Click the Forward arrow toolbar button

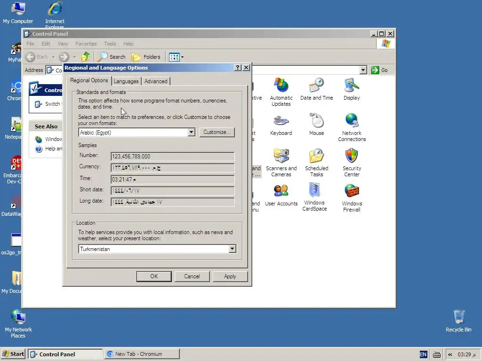click(64, 57)
